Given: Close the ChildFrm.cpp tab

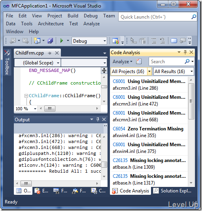Looking at the screenshot, I should pyautogui.click(x=57, y=53).
